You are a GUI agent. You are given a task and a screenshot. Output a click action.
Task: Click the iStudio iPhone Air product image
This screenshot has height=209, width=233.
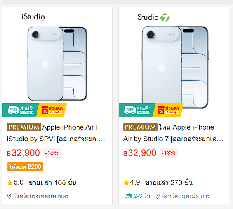[57, 62]
